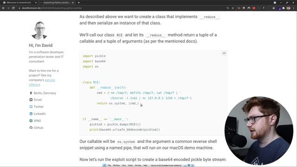Open the Twitter link
Image resolution: width=297 pixels, height=167 pixels.
39,107
